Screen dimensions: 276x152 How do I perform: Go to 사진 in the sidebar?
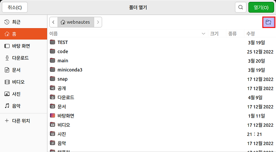pos(24,94)
